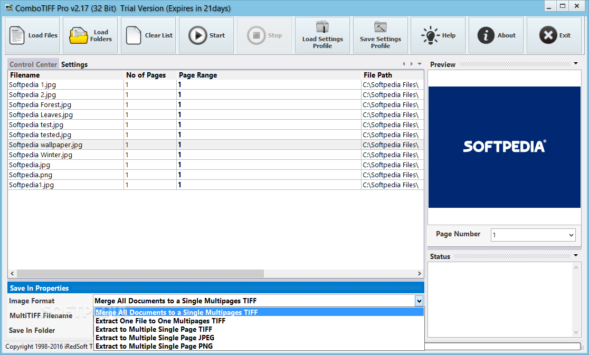The width and height of the screenshot is (589, 355).
Task: Choose Extract to Multiple Single Page JPEG
Action: pos(259,338)
